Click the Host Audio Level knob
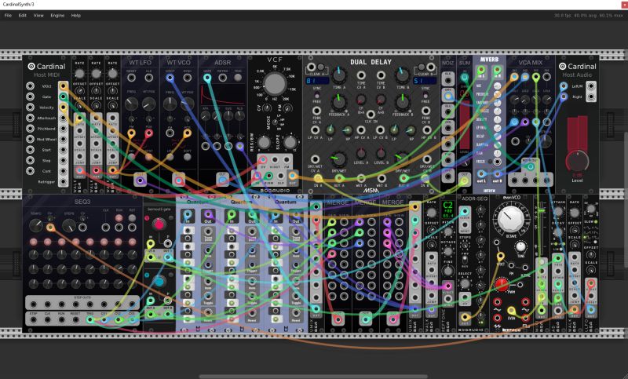Image resolution: width=628 pixels, height=379 pixels. coord(577,162)
